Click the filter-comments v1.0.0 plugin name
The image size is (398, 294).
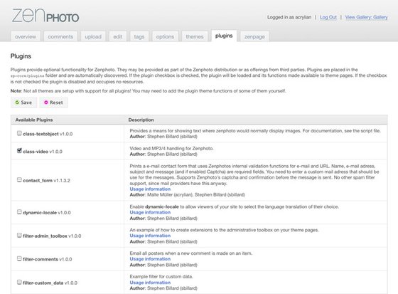[x=48, y=259]
